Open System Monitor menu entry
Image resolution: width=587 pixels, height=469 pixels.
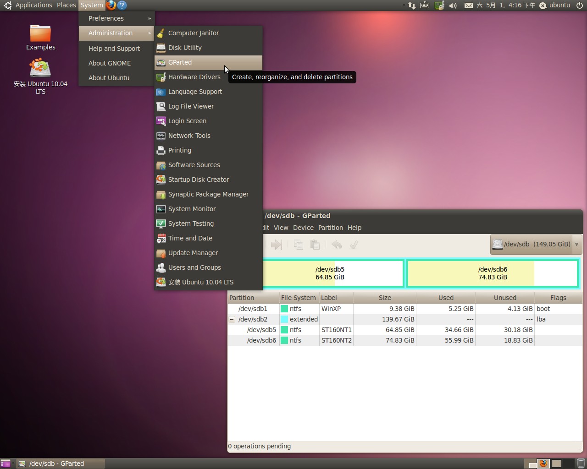coord(208,209)
